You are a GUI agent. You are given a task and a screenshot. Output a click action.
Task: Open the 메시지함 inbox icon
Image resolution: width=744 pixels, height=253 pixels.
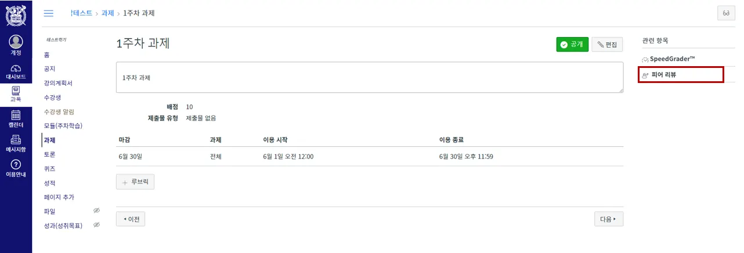16,139
